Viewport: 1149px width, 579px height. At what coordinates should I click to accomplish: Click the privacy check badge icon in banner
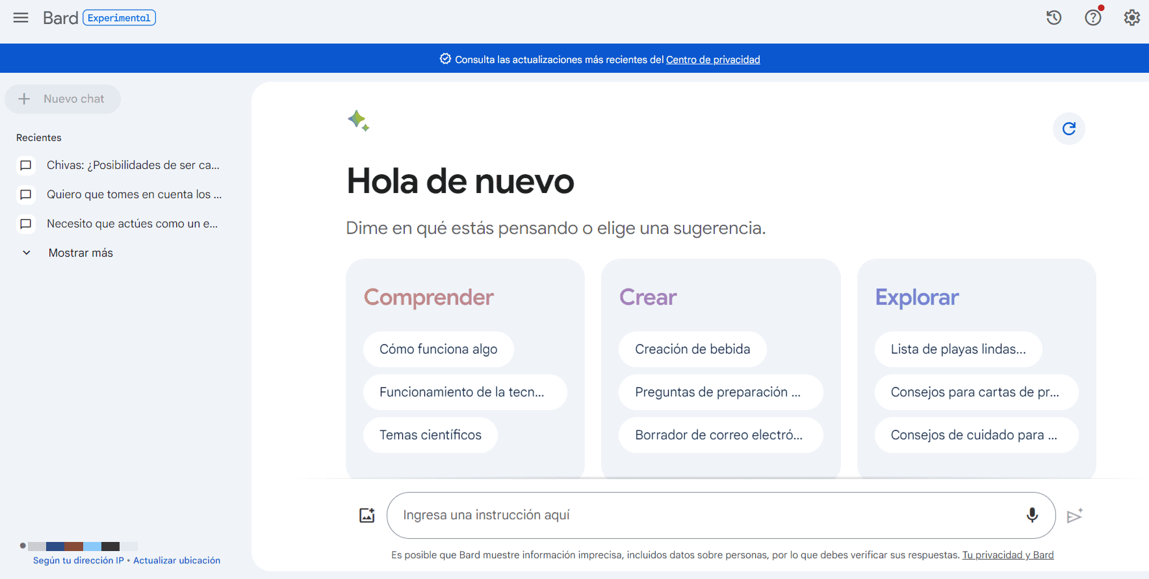click(445, 59)
